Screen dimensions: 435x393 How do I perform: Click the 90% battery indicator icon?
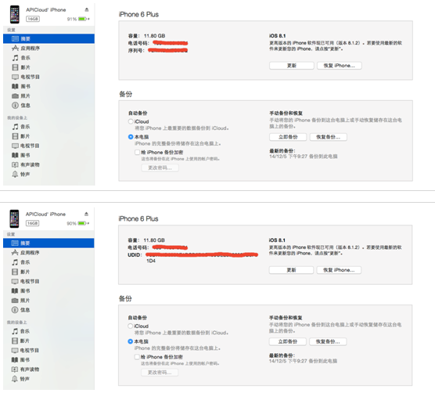83,223
